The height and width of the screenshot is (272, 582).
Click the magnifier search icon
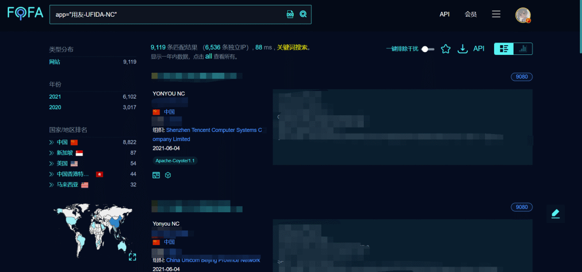(x=303, y=14)
